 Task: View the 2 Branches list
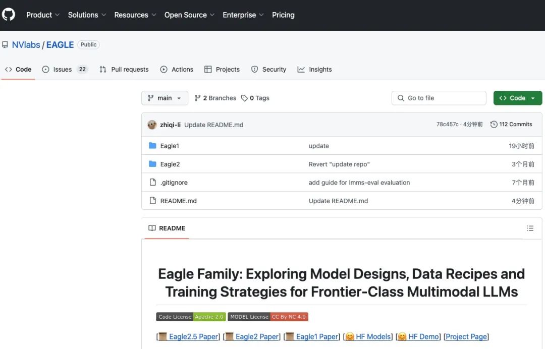[x=215, y=98]
